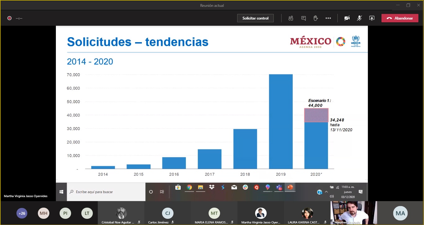Open the share content tray
Image resolution: width=424 pixels, height=225 pixels.
[x=372, y=18]
